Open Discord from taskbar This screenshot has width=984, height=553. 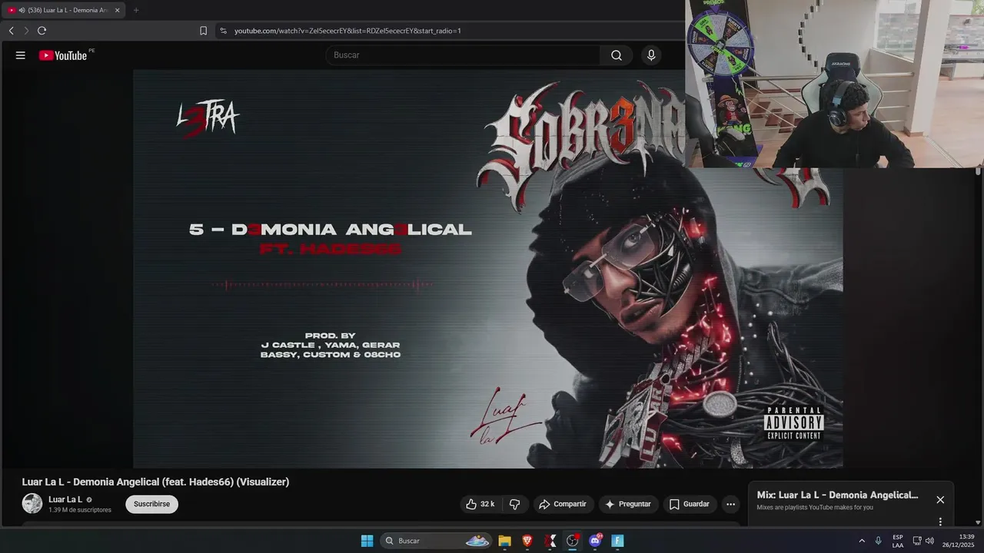click(595, 541)
